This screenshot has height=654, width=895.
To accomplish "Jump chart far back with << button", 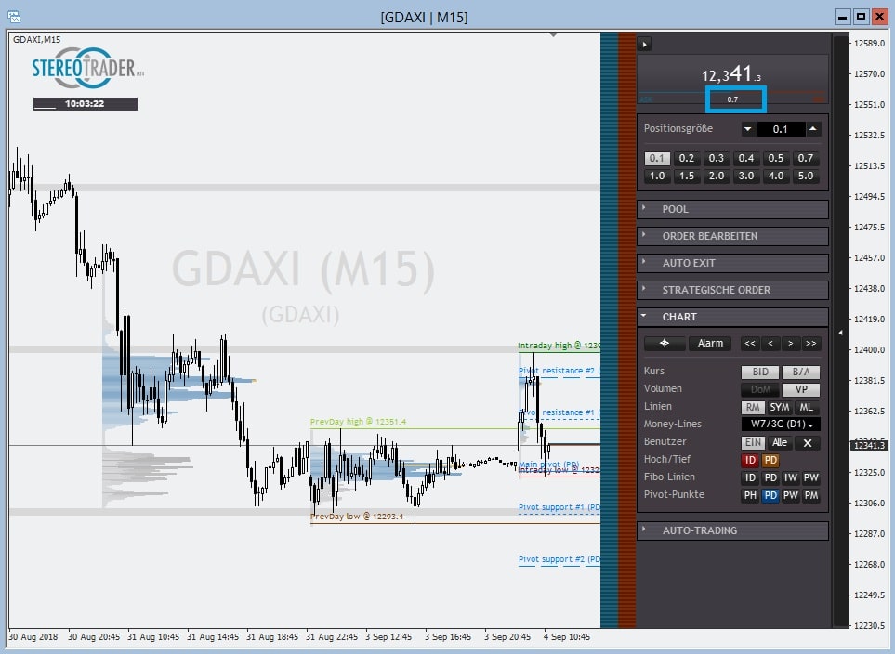I will [750, 344].
